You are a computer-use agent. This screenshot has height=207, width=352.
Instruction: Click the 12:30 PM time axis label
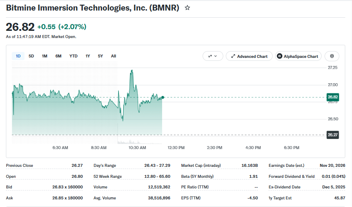[x=176, y=148]
